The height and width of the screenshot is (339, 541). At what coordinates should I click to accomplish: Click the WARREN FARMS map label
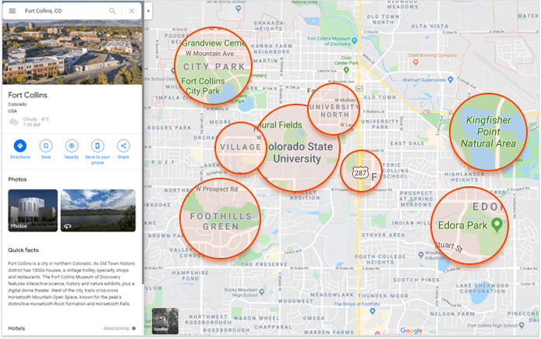pyautogui.click(x=328, y=333)
